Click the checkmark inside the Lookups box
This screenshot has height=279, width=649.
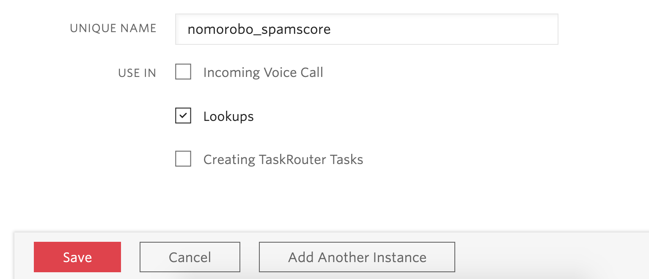click(183, 115)
